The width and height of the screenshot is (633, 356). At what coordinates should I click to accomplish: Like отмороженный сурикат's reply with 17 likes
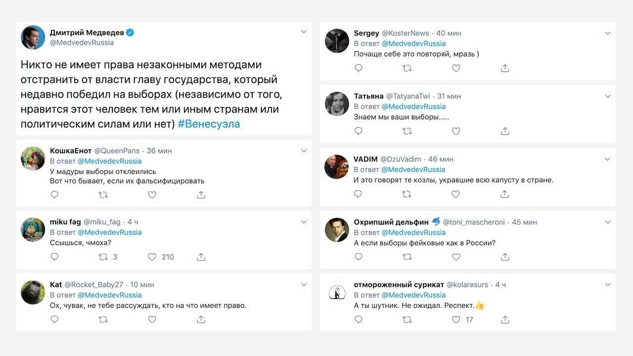coord(456,320)
